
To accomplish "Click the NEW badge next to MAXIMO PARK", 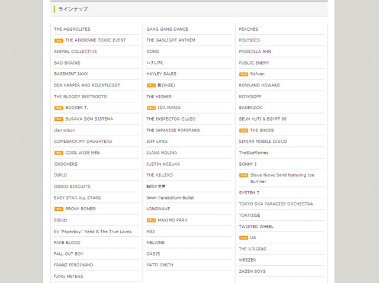I will [x=151, y=220].
